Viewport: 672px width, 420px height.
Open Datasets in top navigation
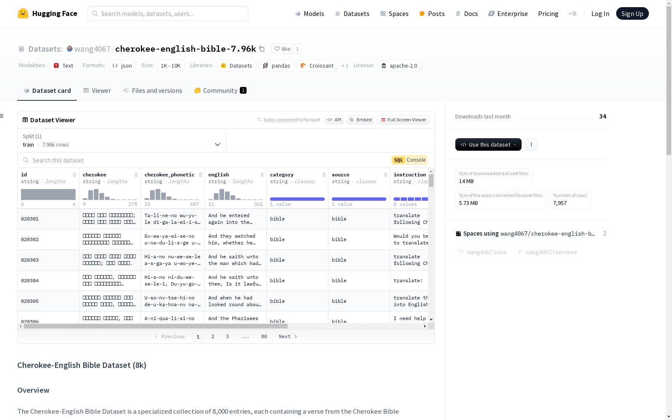[x=352, y=13]
